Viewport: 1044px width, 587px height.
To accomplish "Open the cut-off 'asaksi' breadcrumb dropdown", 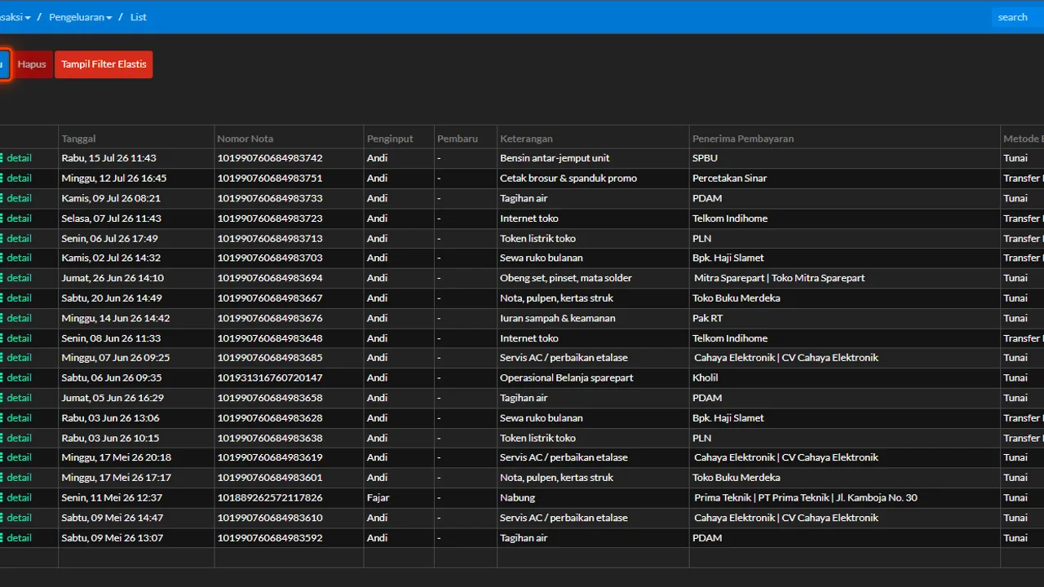I will click(x=15, y=17).
